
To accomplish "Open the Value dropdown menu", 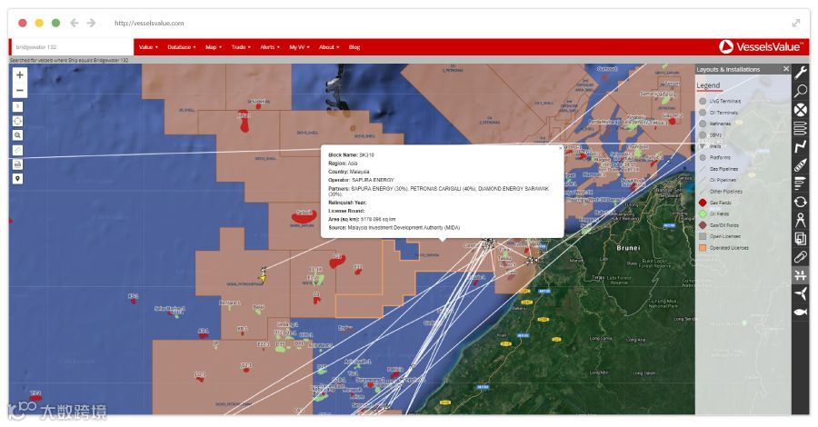I will (148, 47).
